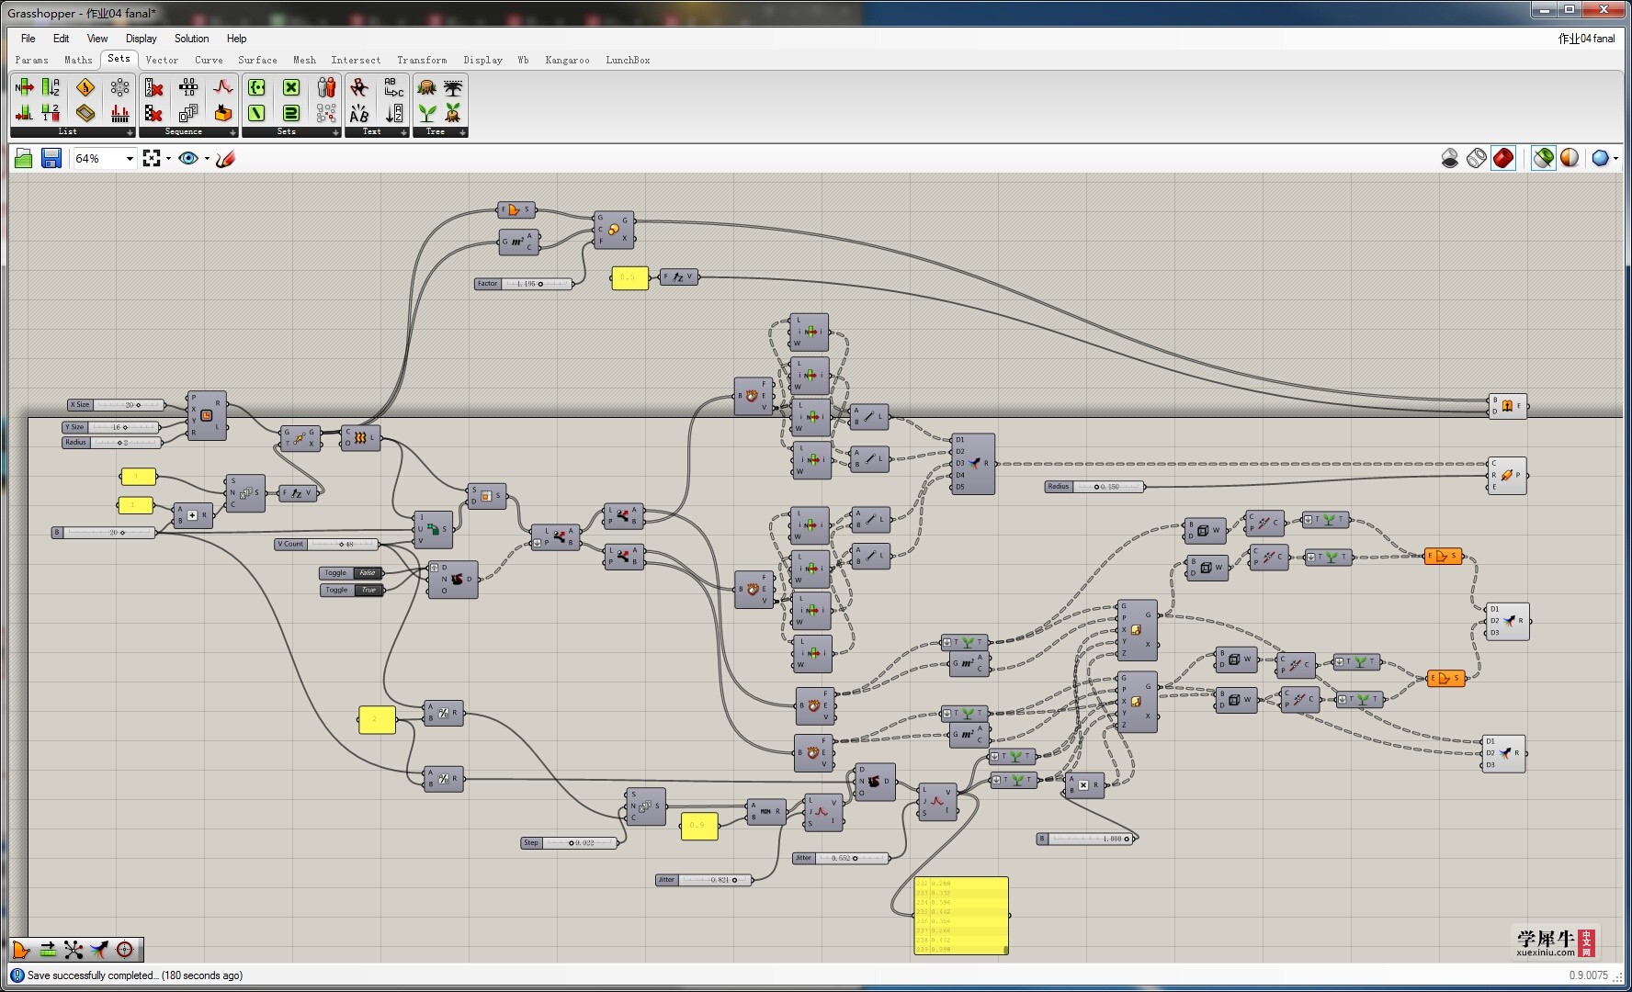
Task: Open the Solution menu
Action: click(x=192, y=39)
